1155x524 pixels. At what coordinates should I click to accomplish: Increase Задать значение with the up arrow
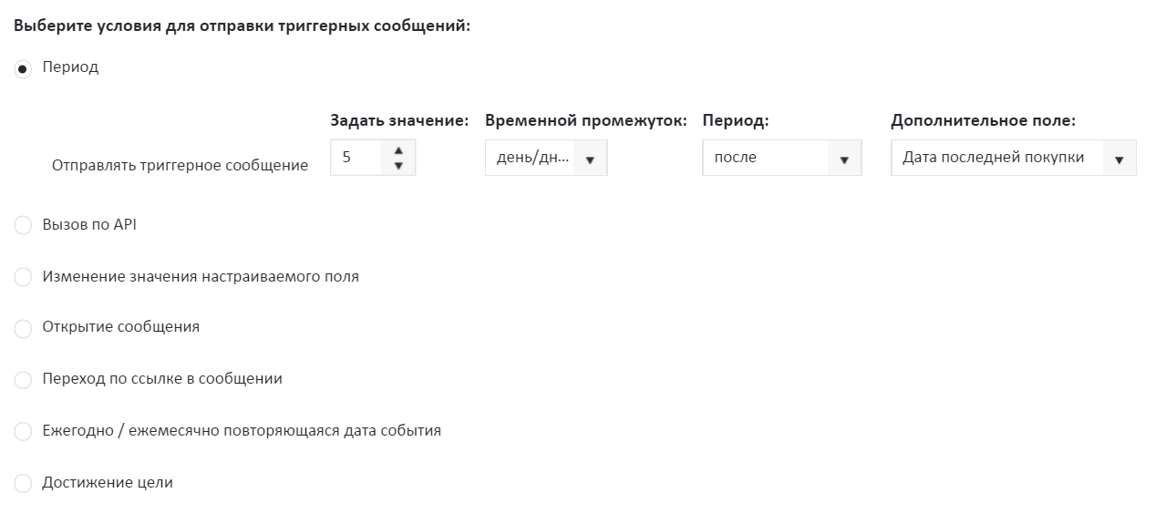coord(398,150)
